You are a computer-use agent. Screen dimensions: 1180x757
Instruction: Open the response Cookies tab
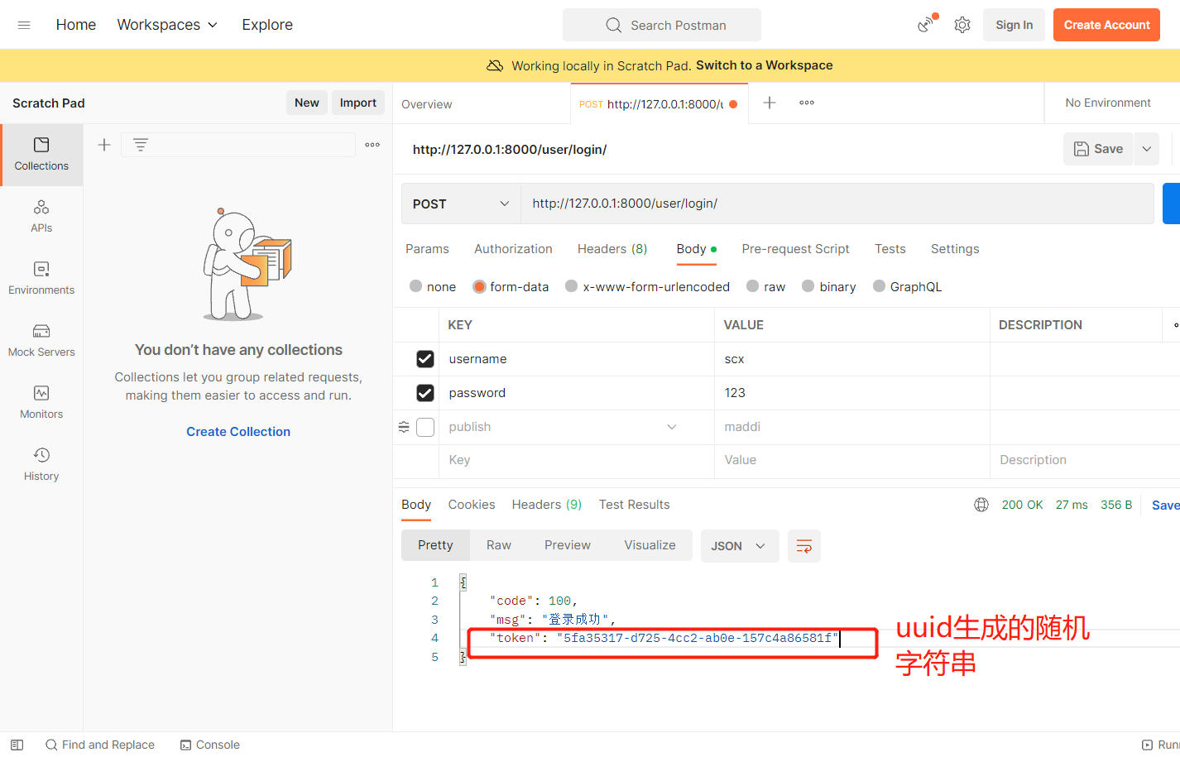[472, 505]
